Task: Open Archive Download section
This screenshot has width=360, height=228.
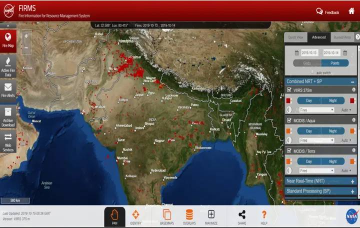Action: pos(8,117)
